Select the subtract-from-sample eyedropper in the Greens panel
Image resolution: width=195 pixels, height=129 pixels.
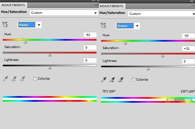121,80
